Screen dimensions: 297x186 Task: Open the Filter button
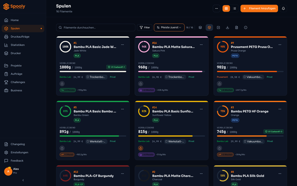(x=145, y=28)
